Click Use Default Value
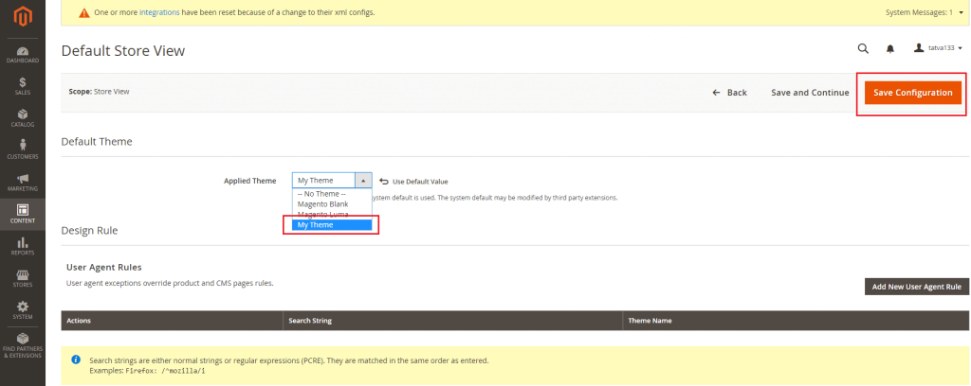 point(413,182)
